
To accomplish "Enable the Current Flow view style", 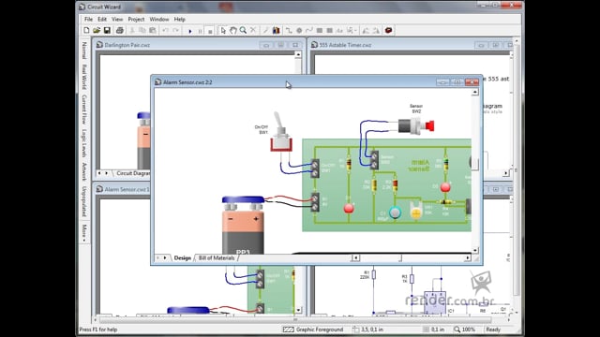I will (x=84, y=110).
